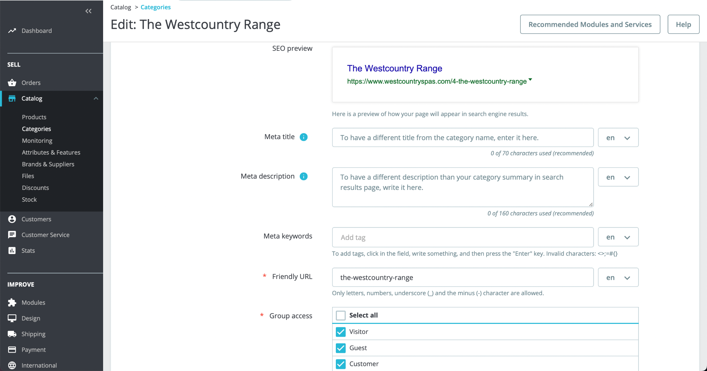This screenshot has height=371, width=707.
Task: Click into the Meta keywords tag field
Action: [x=462, y=237]
